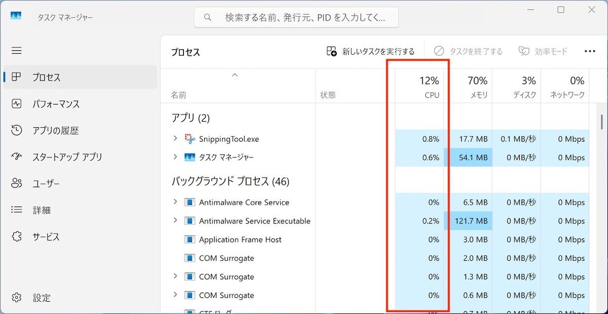
Task: Open the three-dots more options menu
Action: [x=590, y=51]
